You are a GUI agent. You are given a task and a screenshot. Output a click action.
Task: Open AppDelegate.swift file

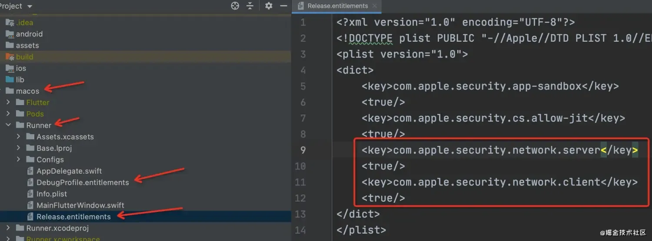pyautogui.click(x=69, y=171)
